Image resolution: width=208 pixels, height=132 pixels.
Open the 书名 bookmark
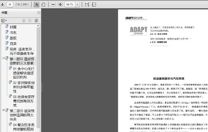tap(13, 33)
